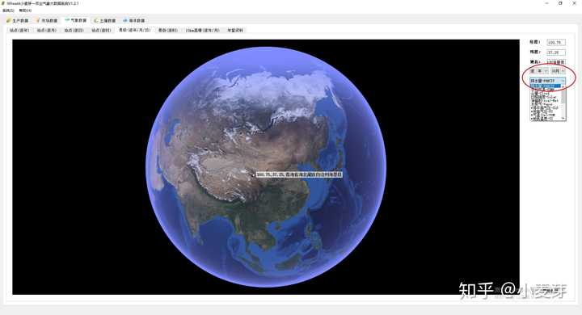Click the 海洋数据 tab icon
This screenshot has height=315, width=582.
(125, 20)
